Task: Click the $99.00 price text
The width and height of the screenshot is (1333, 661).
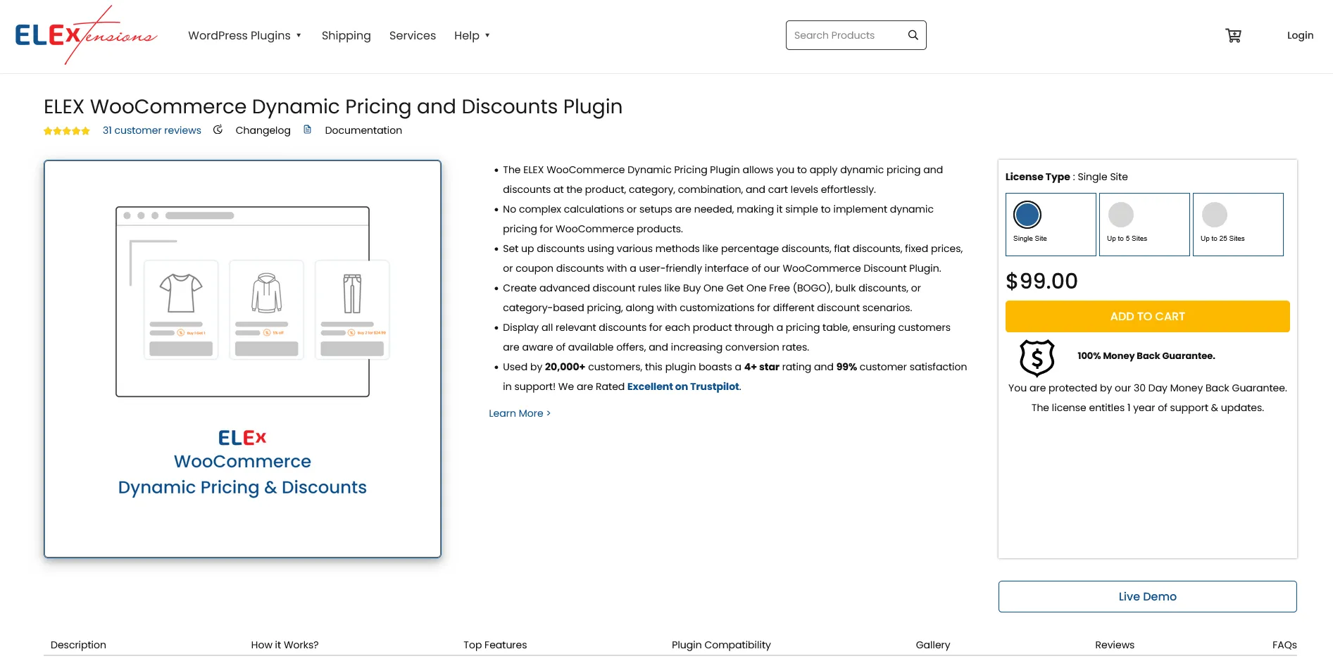Action: (1041, 281)
